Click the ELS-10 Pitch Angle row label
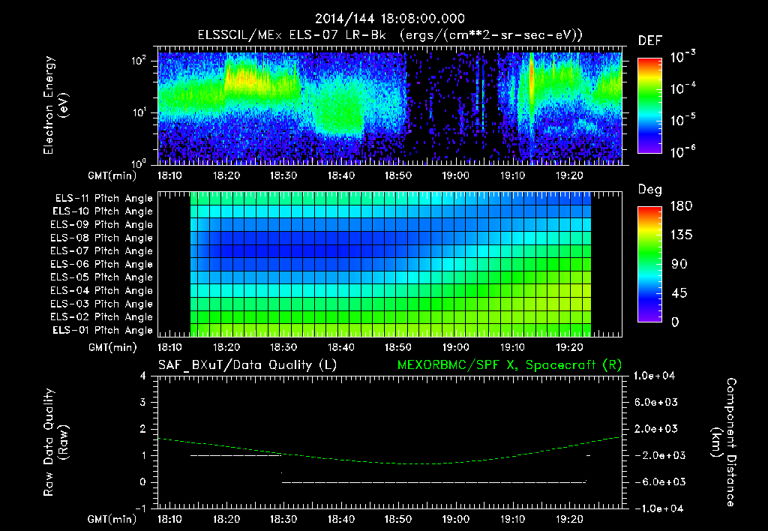This screenshot has height=531, width=768. point(103,211)
